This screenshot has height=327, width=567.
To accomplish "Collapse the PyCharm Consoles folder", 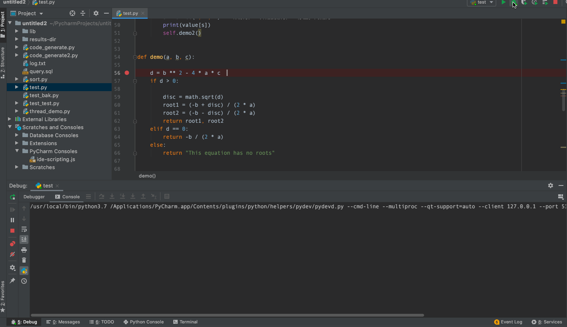I will click(17, 151).
